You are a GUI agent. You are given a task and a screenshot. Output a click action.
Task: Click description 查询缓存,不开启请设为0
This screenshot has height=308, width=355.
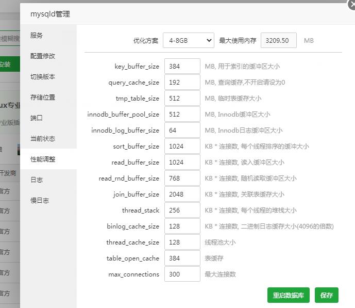[251, 82]
